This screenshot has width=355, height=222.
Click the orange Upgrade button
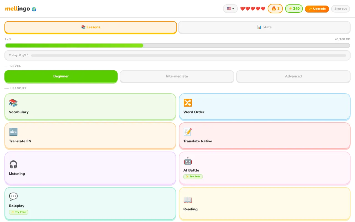point(317,9)
